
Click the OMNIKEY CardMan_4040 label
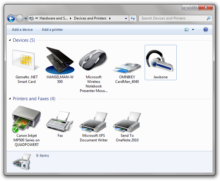click(x=127, y=79)
